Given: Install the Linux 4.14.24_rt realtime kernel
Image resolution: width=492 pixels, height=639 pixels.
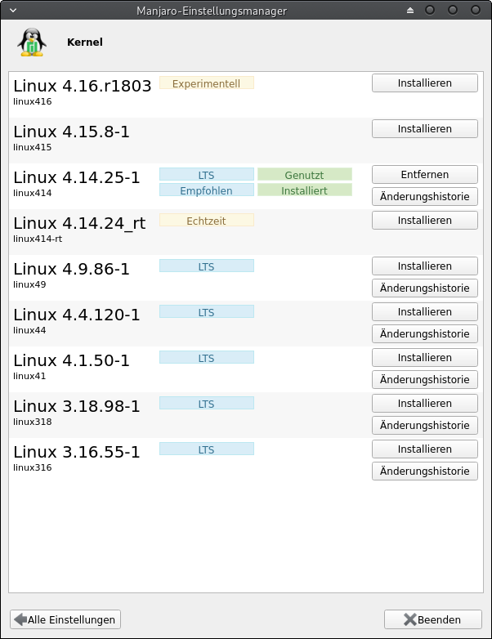Looking at the screenshot, I should pyautogui.click(x=424, y=221).
